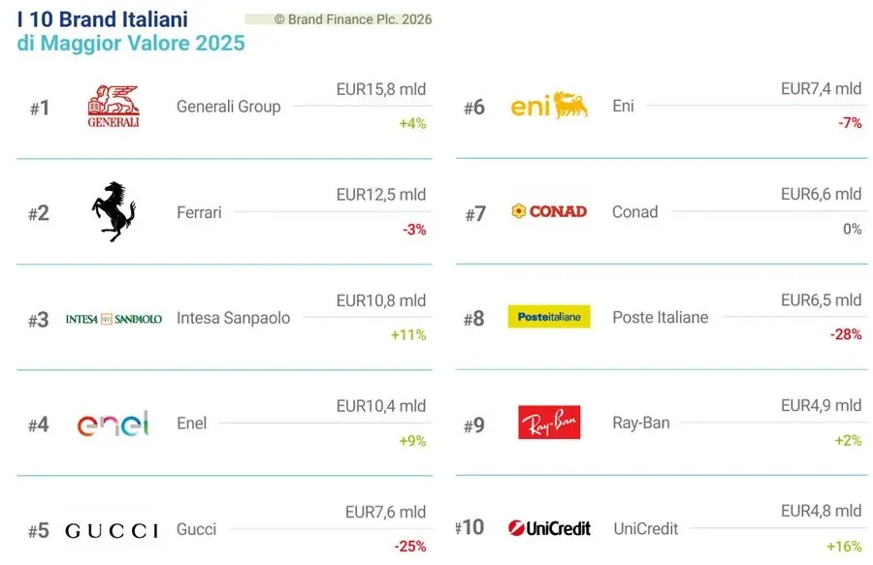The width and height of the screenshot is (873, 565).
Task: Select the -28% change value
Action: (846, 334)
